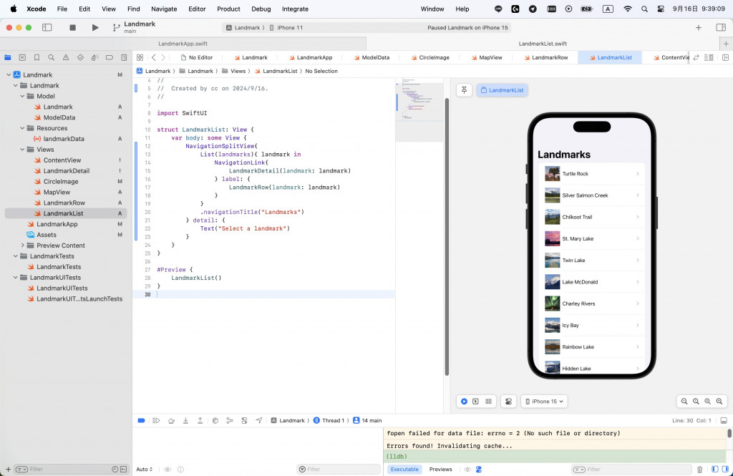The height and width of the screenshot is (476, 733).
Task: Open the Product menu
Action: [228, 9]
